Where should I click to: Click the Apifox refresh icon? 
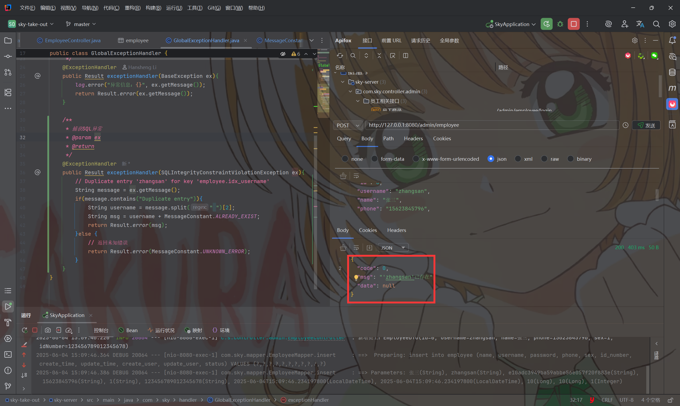coord(340,56)
